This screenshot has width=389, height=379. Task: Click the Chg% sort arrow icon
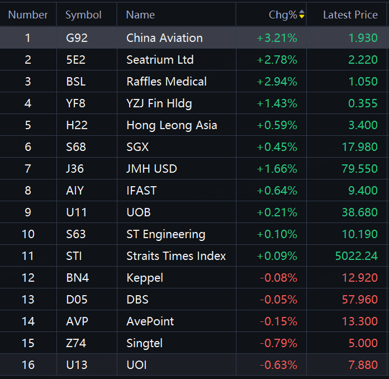[x=302, y=15]
